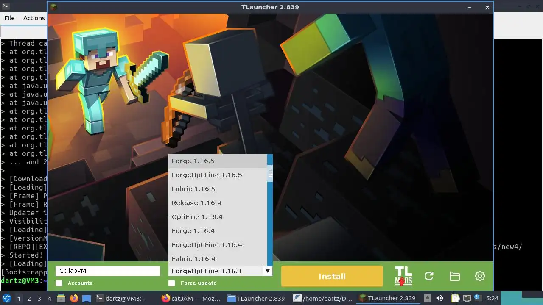This screenshot has height=305, width=543.
Task: Open the Actions menu in terminal window
Action: [x=34, y=18]
